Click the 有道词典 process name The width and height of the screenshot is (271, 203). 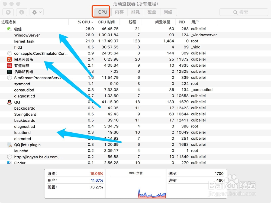(x=22, y=66)
